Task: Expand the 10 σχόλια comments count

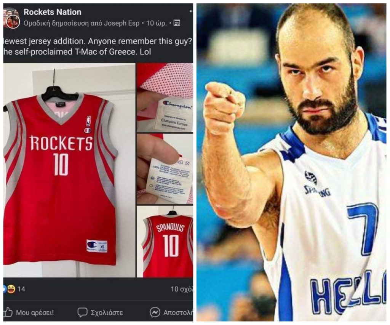Action: [x=182, y=289]
